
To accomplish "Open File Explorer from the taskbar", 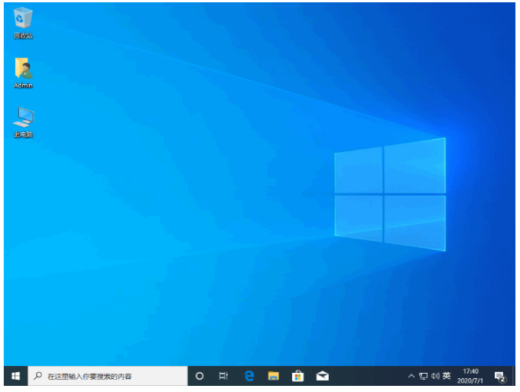I will click(273, 376).
